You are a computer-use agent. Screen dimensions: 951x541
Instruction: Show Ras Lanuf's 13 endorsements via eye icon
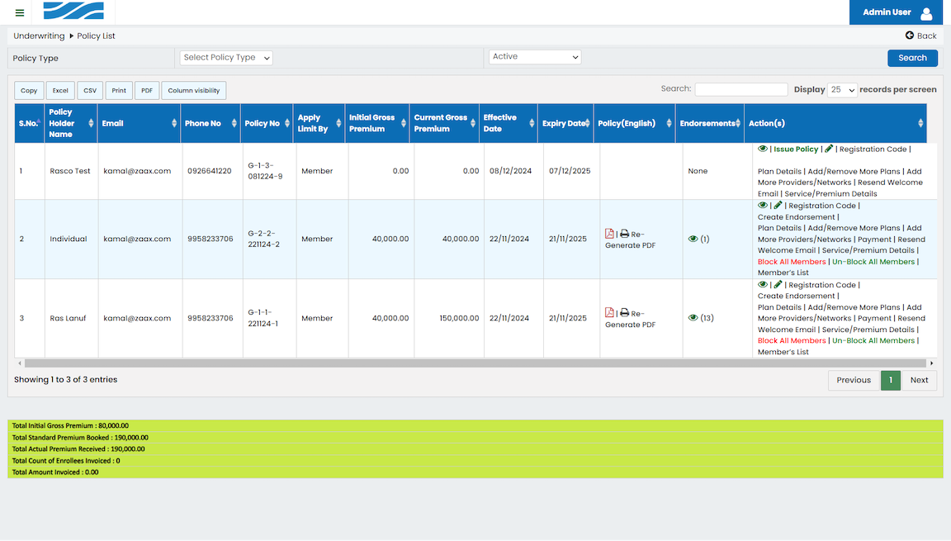pos(693,318)
